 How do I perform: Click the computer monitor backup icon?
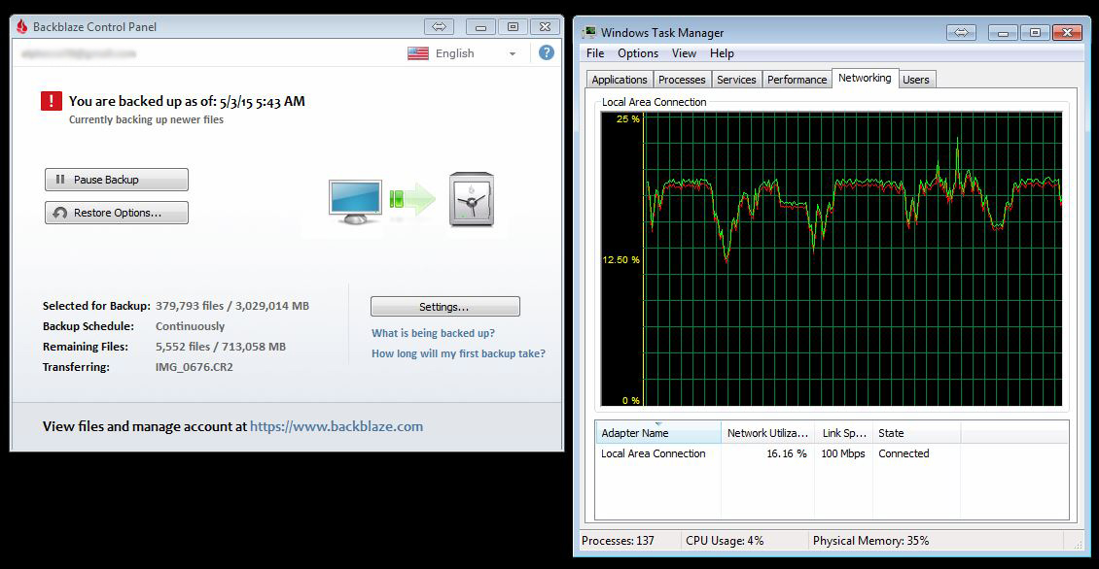click(355, 201)
